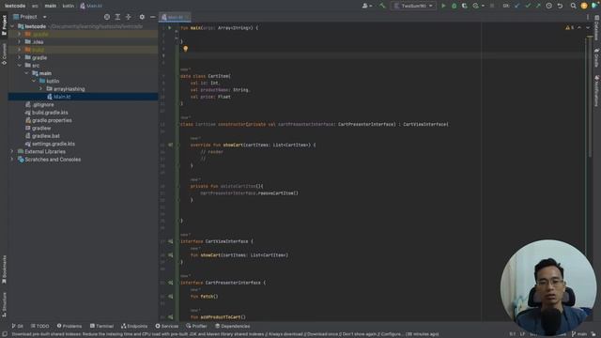Expand the .idea folder

(20, 41)
